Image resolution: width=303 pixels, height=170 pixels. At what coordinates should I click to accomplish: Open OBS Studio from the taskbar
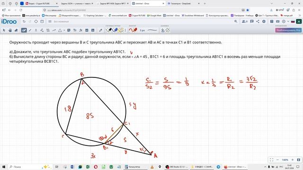(x=176, y=167)
